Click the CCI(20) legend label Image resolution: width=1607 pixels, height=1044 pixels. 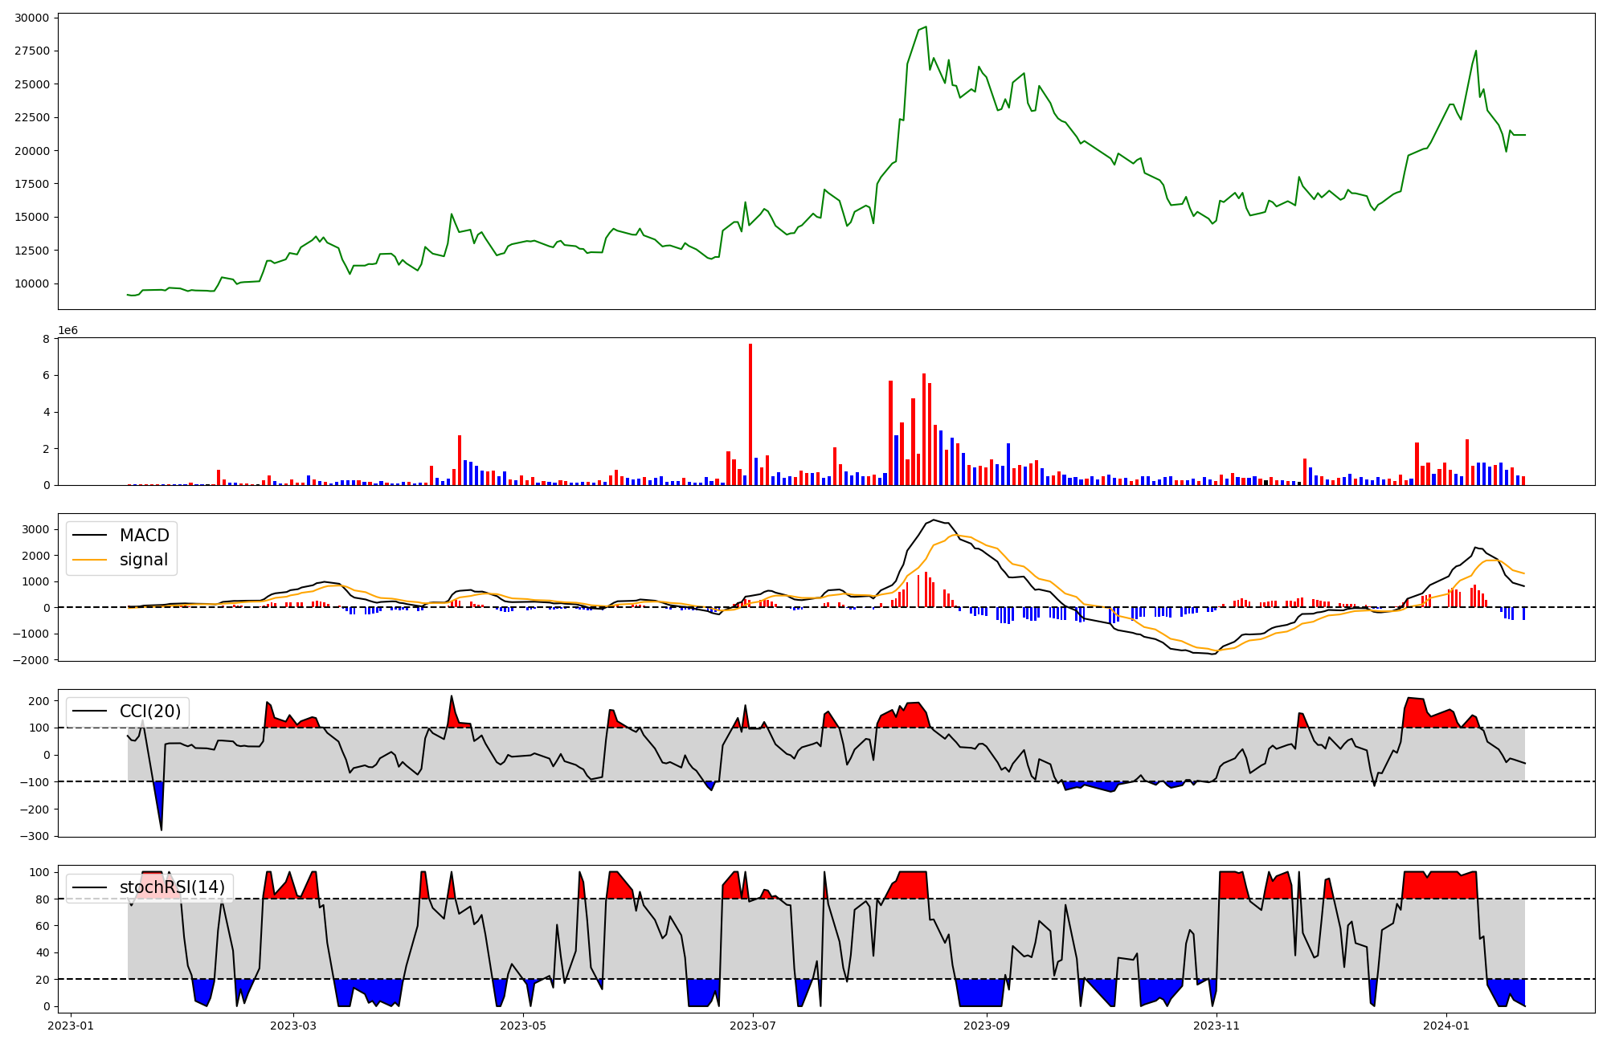150,711
